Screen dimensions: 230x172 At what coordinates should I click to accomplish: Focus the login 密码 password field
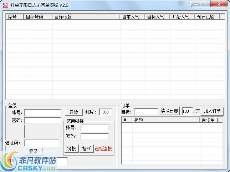point(43,121)
